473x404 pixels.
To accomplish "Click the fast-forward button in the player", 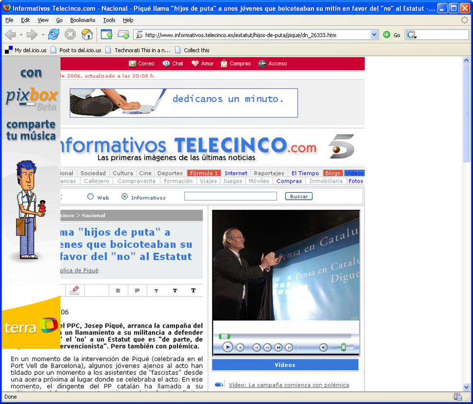I will [x=278, y=347].
